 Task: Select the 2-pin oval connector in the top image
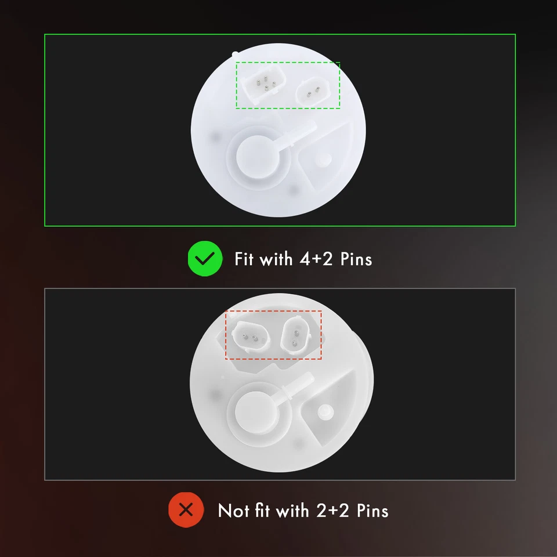click(313, 92)
